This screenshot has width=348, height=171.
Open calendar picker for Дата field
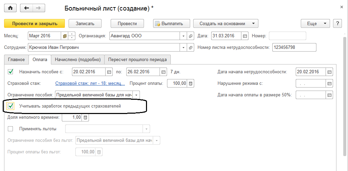pos(245,36)
